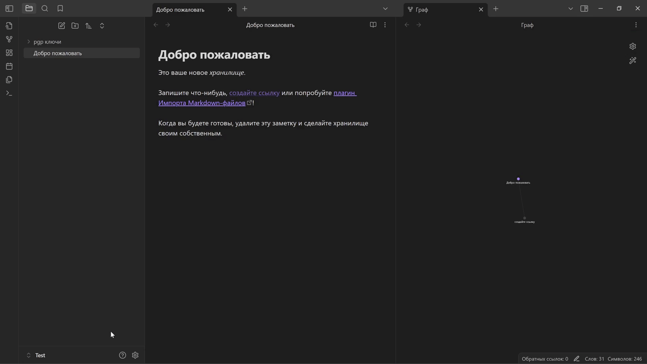Select Добро пожаловать note in file list

tap(82, 53)
